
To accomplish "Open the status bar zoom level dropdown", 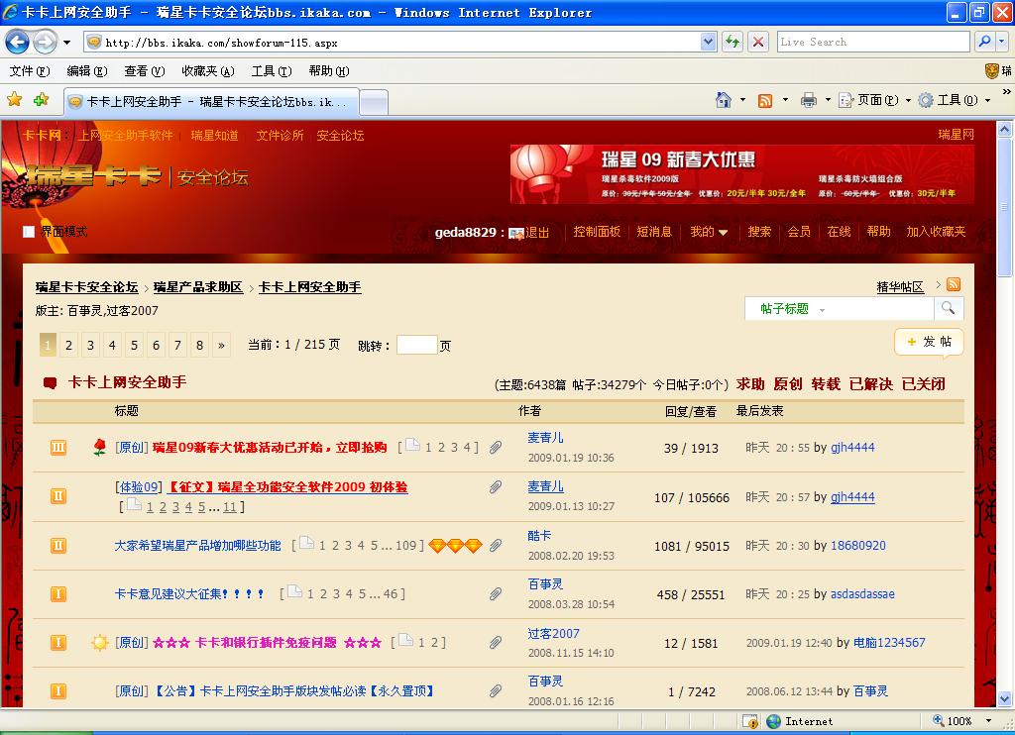I will coord(988,721).
